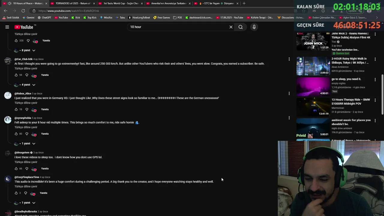Open the 2-HOUR Rainy Night Walk thumbnail

pos(313,66)
